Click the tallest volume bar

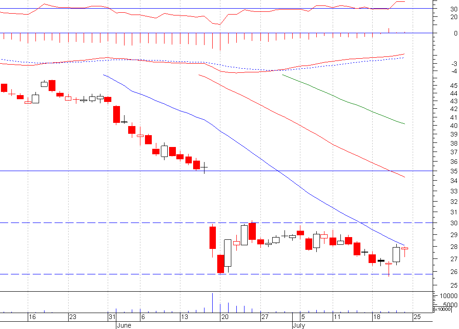212,303
